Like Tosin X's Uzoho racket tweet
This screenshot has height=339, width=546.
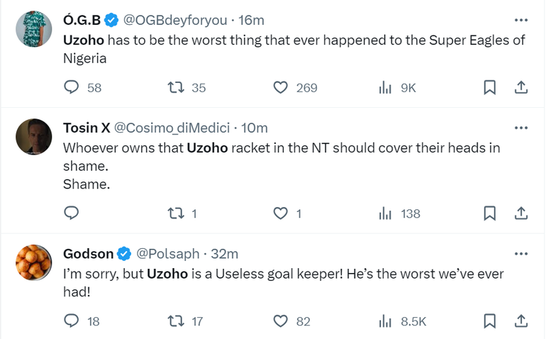(281, 213)
